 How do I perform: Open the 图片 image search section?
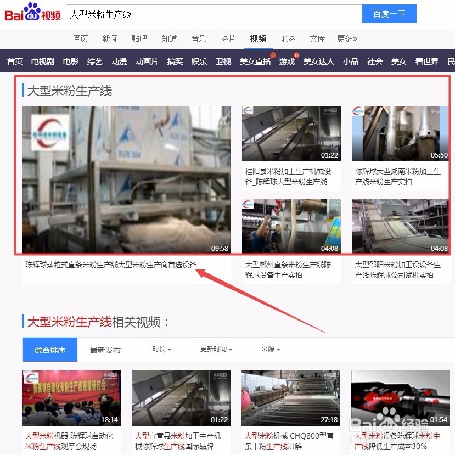(x=228, y=38)
